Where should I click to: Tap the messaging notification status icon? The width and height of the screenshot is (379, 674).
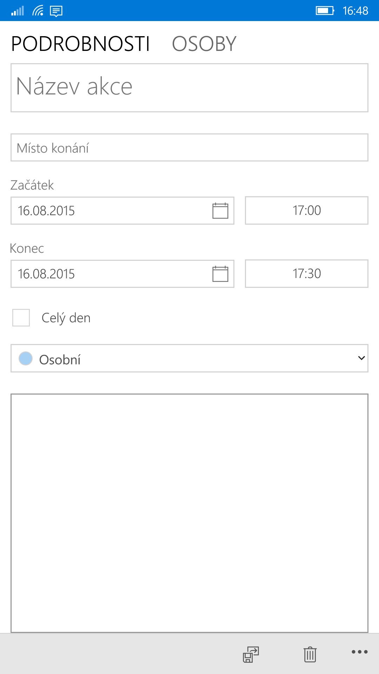56,11
